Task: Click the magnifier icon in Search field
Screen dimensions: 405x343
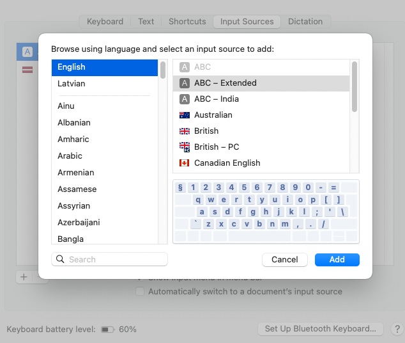Action: pyautogui.click(x=60, y=259)
